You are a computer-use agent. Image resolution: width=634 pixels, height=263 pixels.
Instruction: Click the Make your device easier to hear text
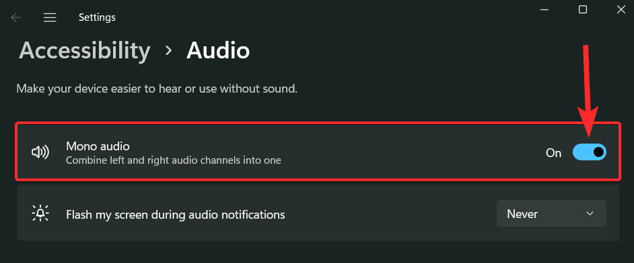click(157, 89)
